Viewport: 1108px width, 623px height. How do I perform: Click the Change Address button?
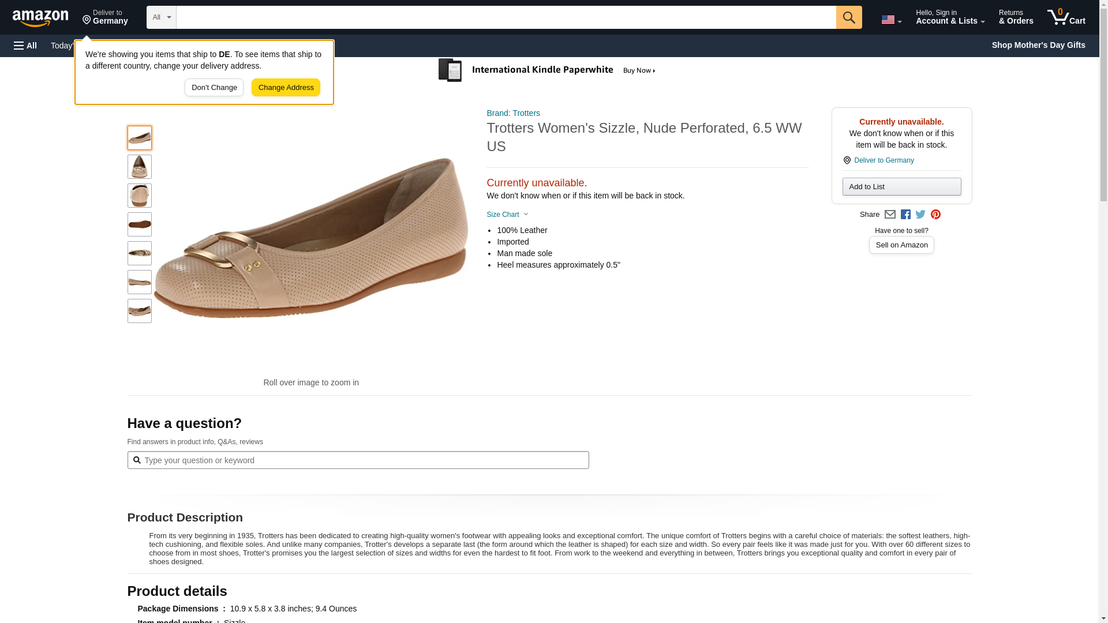pyautogui.click(x=286, y=88)
